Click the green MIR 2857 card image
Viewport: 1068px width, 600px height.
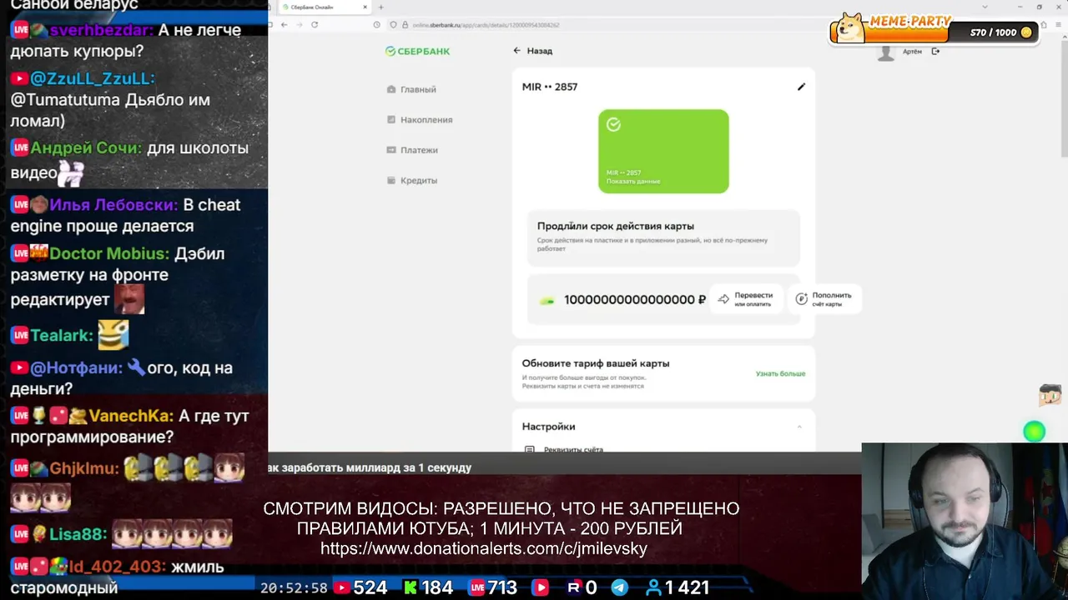coord(663,151)
